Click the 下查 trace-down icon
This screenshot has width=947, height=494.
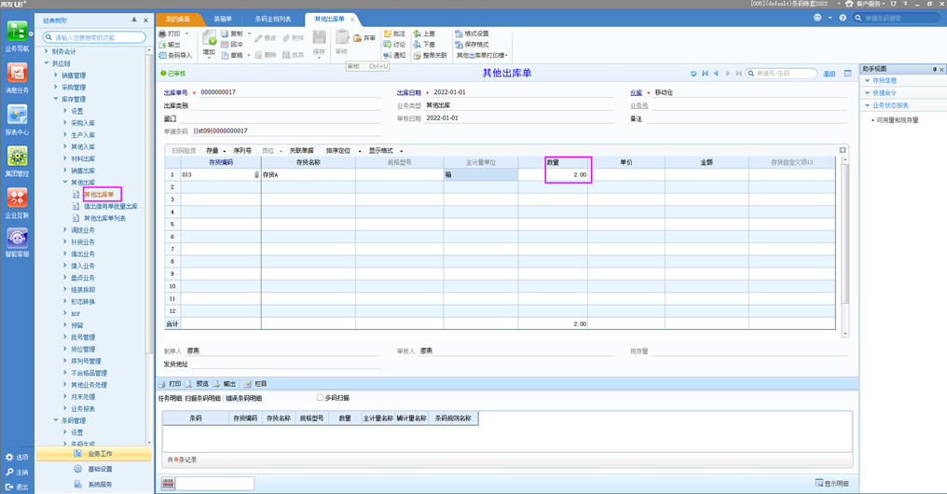pyautogui.click(x=418, y=45)
